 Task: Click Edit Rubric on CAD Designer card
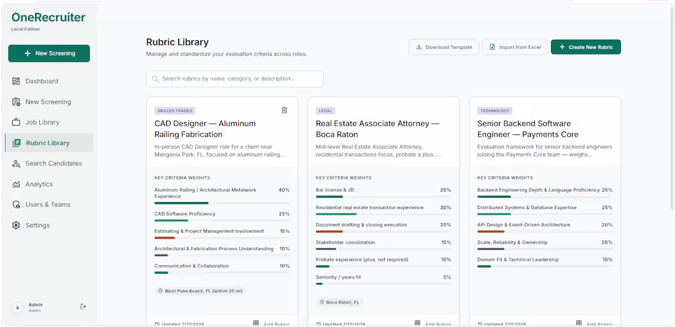[276, 325]
